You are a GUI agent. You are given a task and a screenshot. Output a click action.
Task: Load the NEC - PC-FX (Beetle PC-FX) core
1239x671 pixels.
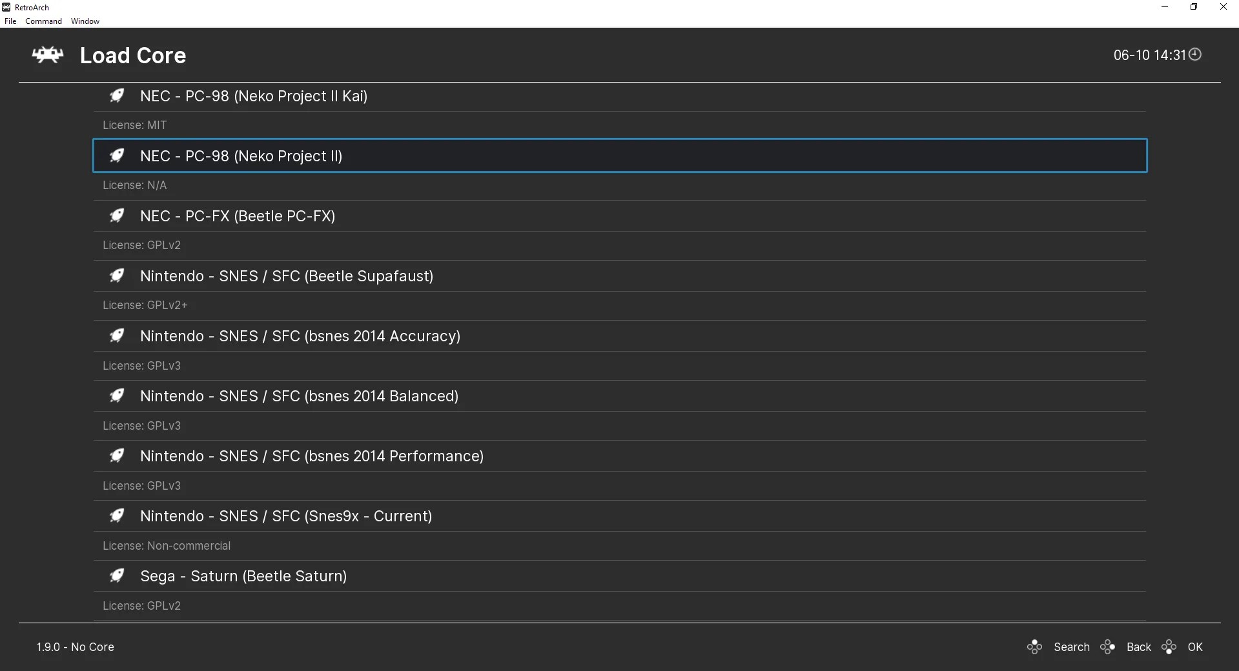click(x=620, y=216)
